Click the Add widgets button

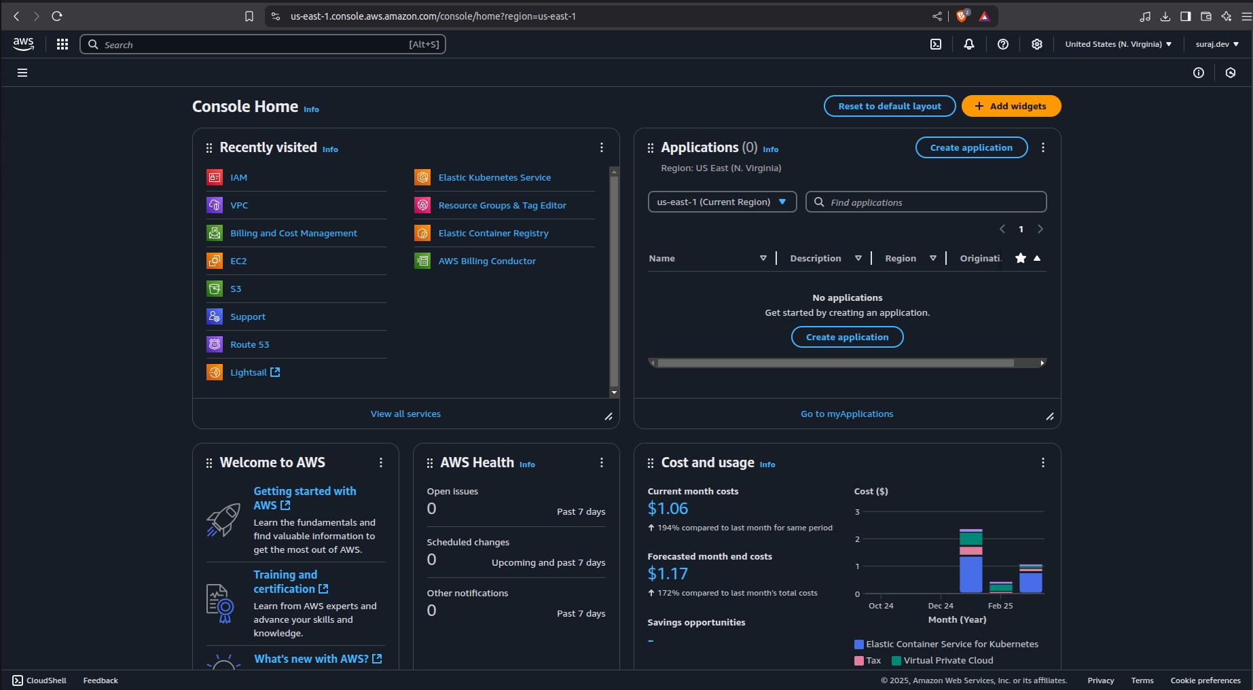tap(1011, 106)
